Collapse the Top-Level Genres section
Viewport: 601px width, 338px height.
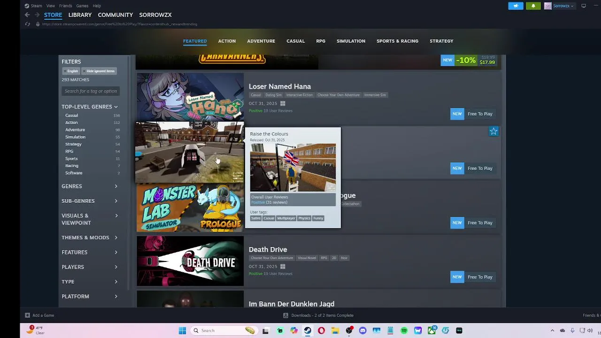coord(90,107)
